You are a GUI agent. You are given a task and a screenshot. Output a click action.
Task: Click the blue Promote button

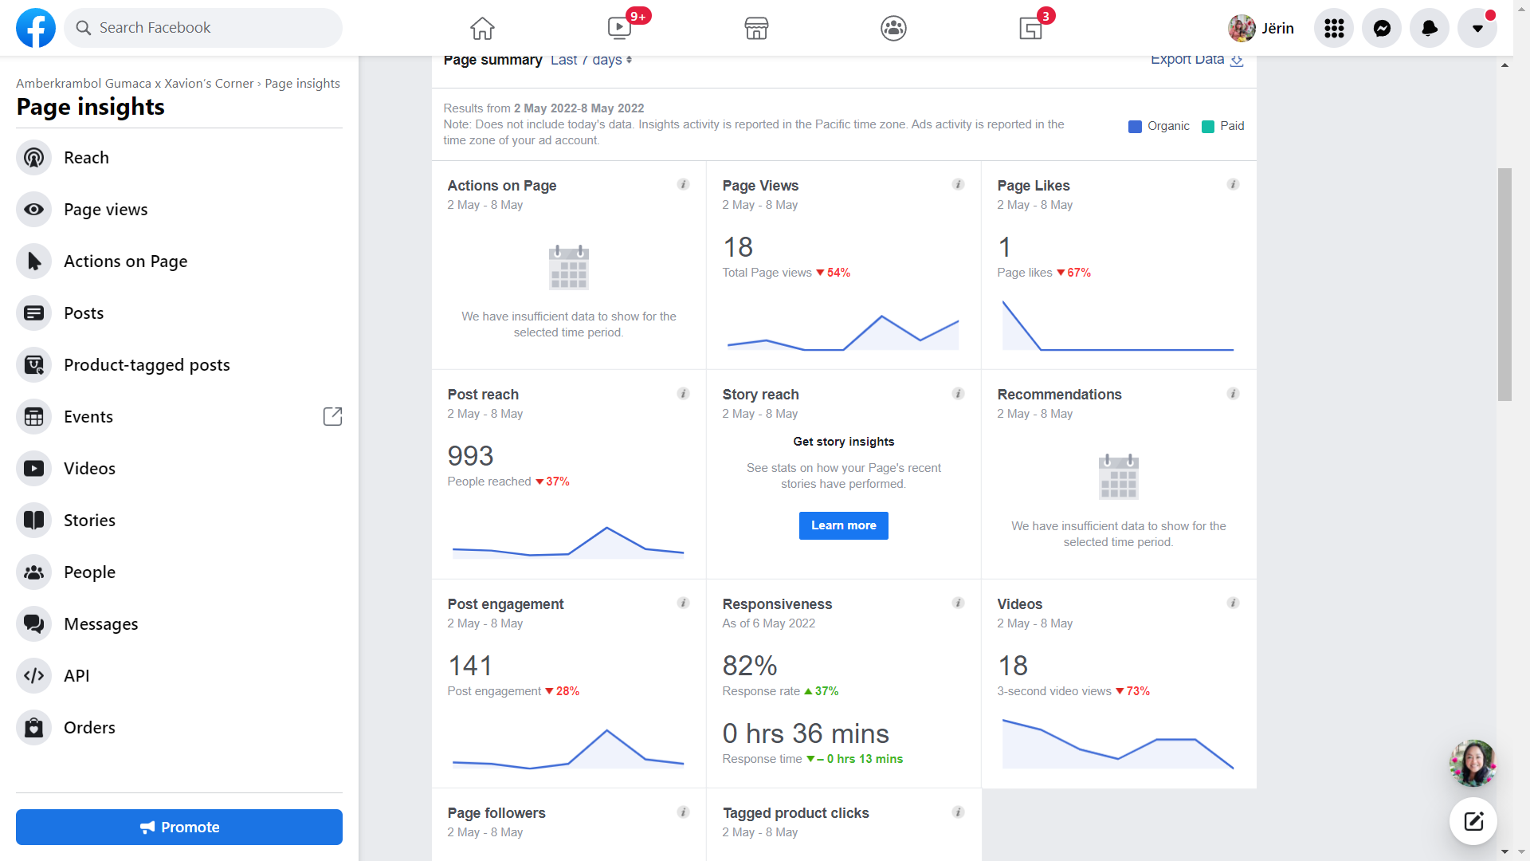179,827
